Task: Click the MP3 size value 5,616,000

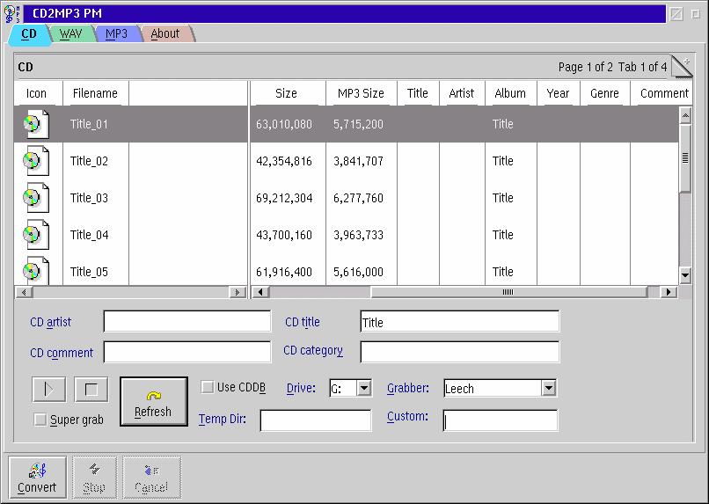Action: point(358,272)
